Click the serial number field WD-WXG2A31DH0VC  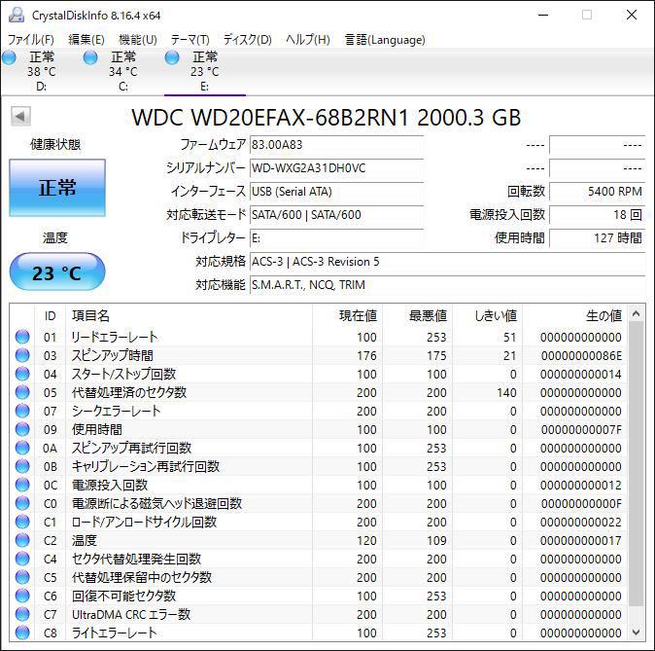coord(336,168)
